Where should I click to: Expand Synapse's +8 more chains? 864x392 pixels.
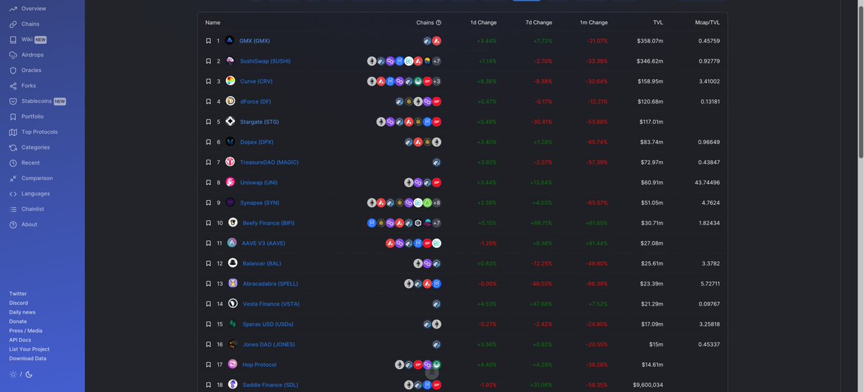[x=436, y=203]
